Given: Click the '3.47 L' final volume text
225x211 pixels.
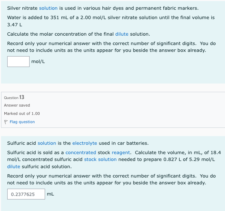Looking at the screenshot, I should tap(15, 24).
